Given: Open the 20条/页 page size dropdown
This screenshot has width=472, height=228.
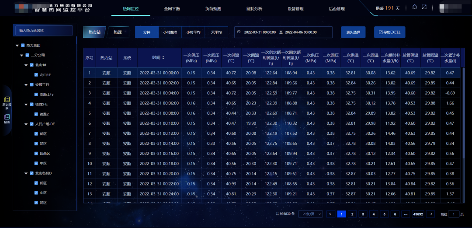Looking at the screenshot, I should coord(310,214).
